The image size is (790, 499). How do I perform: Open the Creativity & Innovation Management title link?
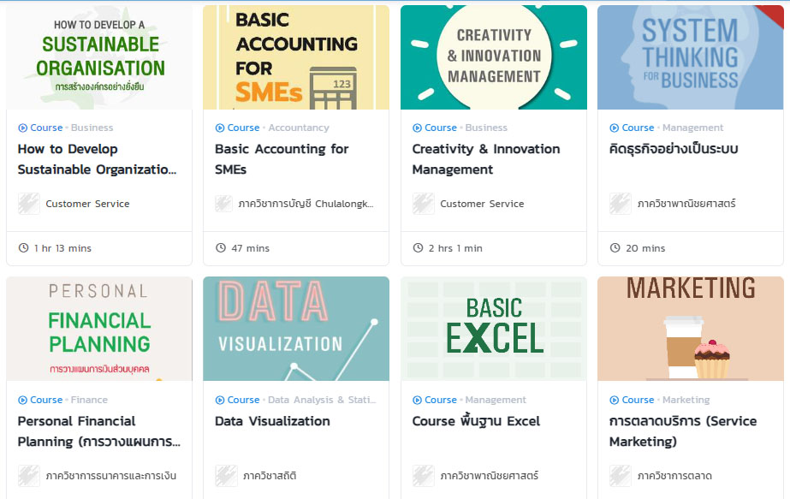[x=486, y=159]
